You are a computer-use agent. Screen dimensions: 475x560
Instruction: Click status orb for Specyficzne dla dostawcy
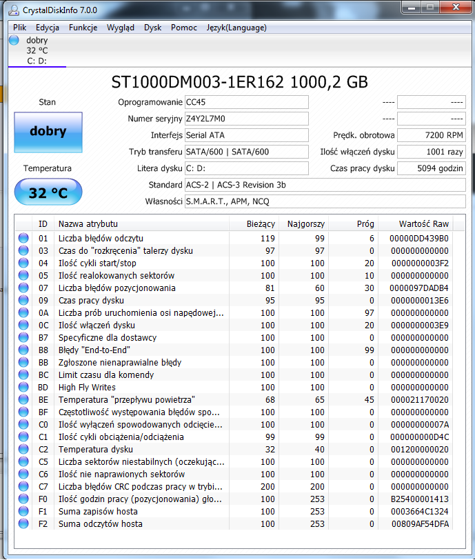[x=23, y=337]
